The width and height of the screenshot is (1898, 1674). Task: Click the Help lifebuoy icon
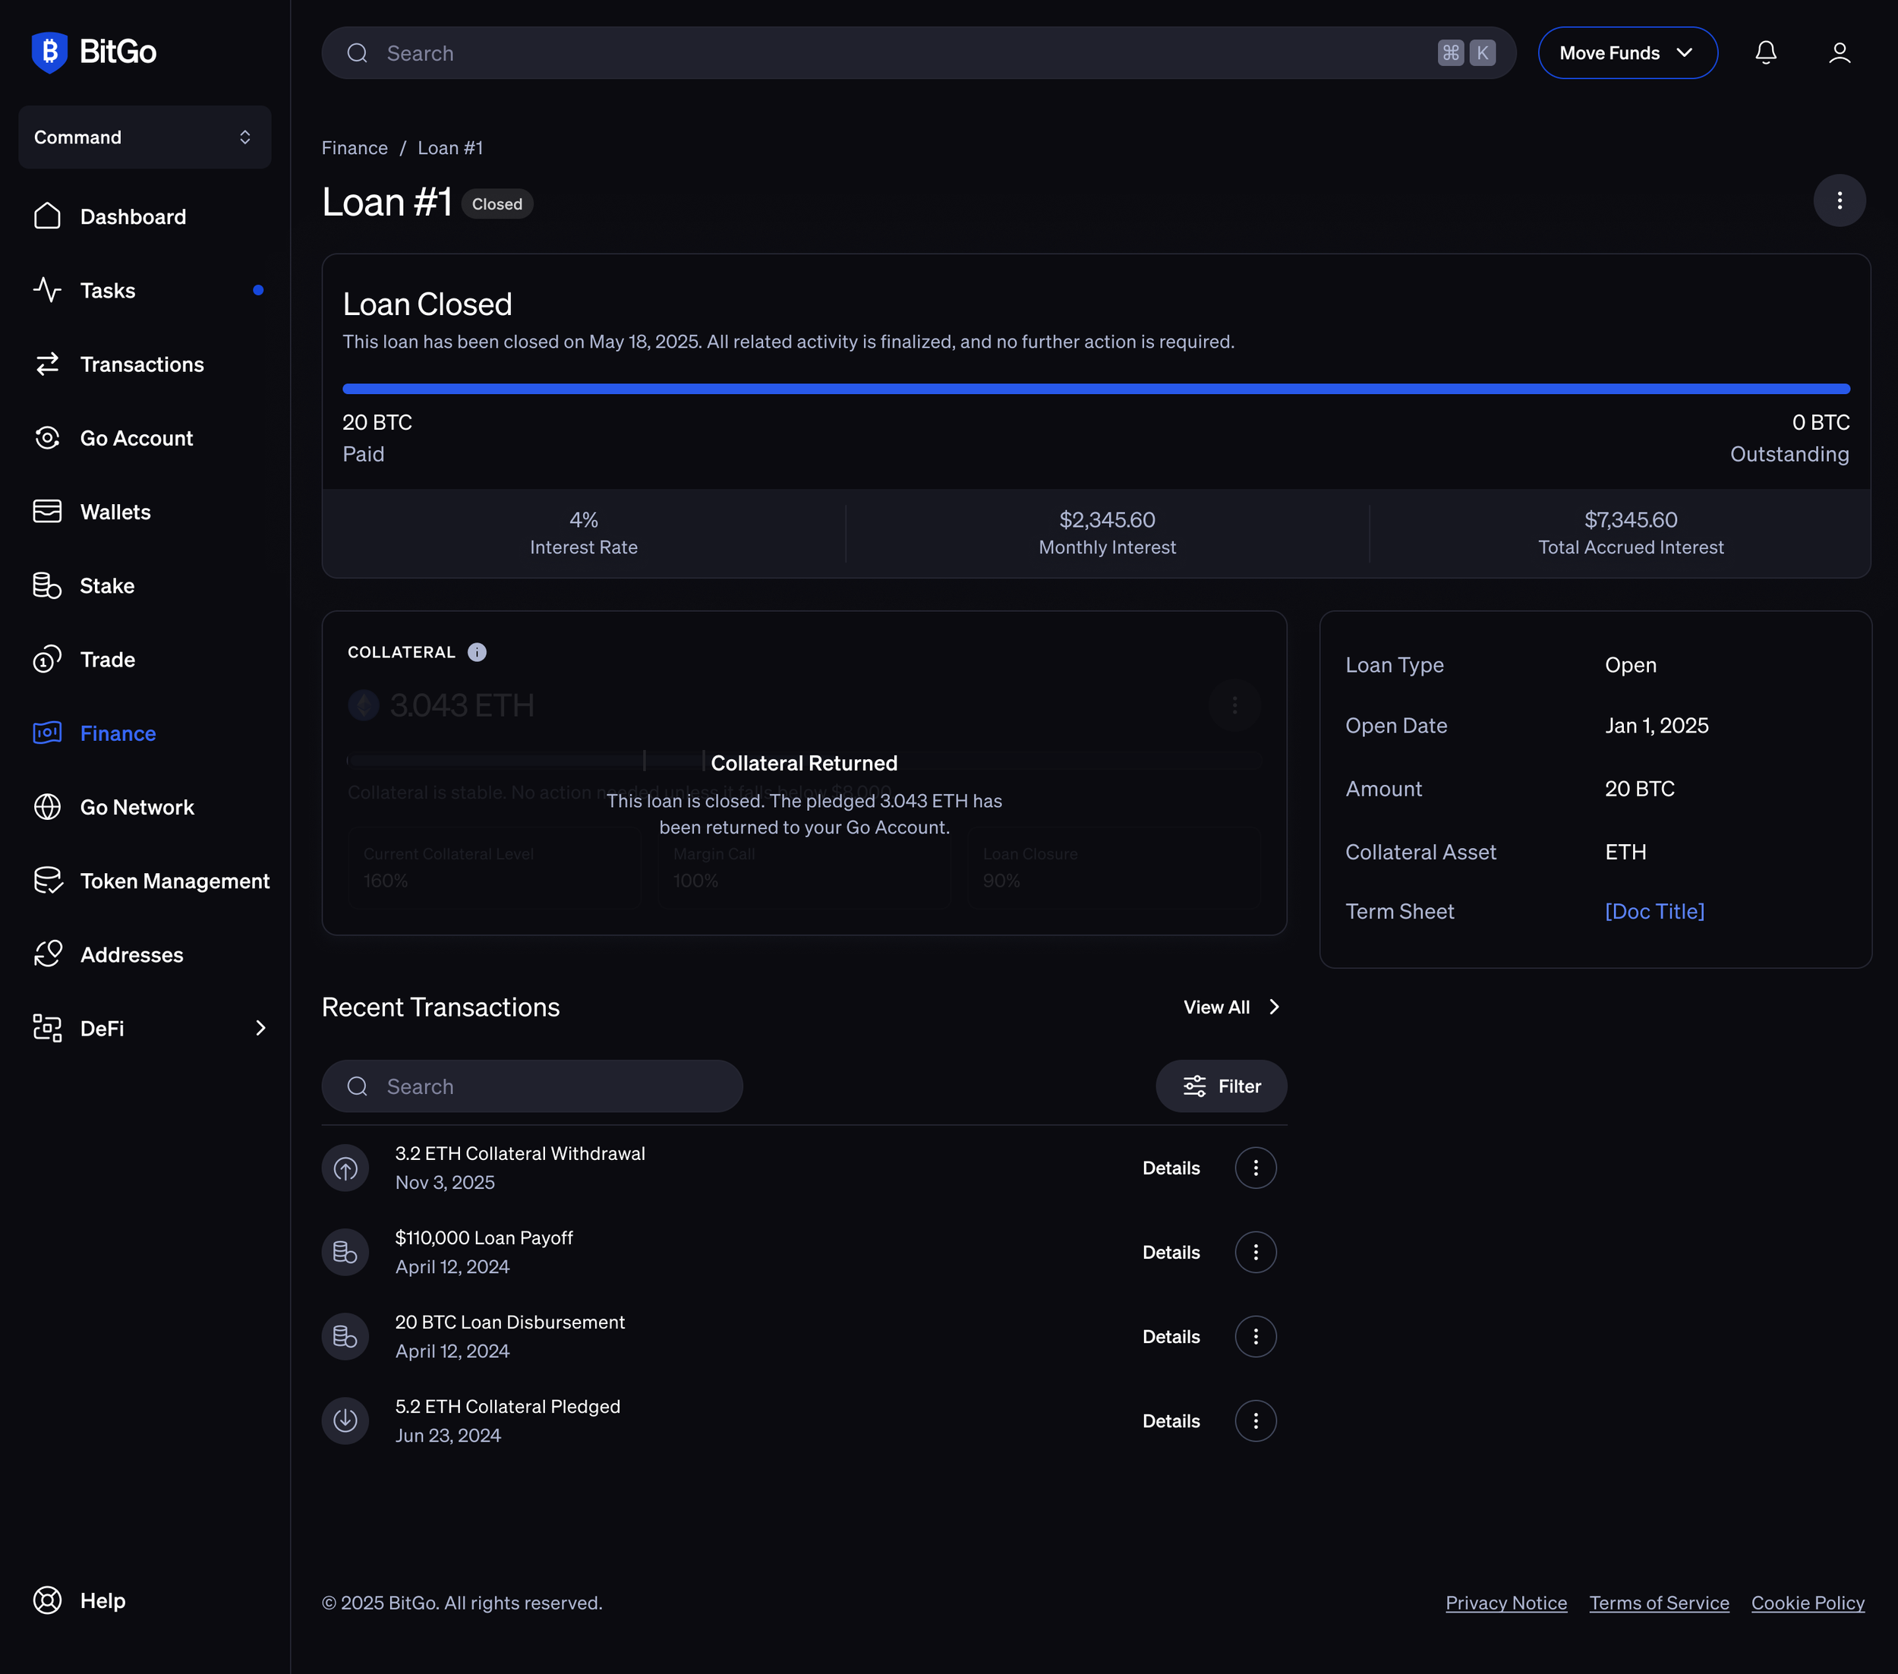[47, 1600]
